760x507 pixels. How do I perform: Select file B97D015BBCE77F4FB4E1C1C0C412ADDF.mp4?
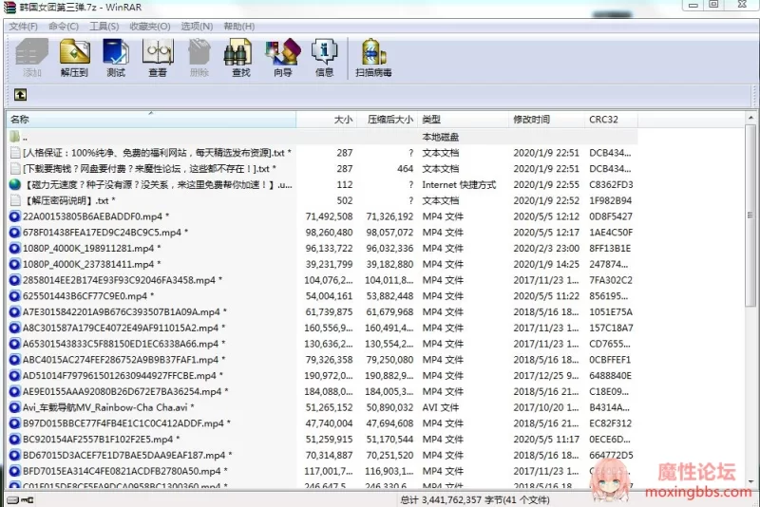(x=126, y=423)
